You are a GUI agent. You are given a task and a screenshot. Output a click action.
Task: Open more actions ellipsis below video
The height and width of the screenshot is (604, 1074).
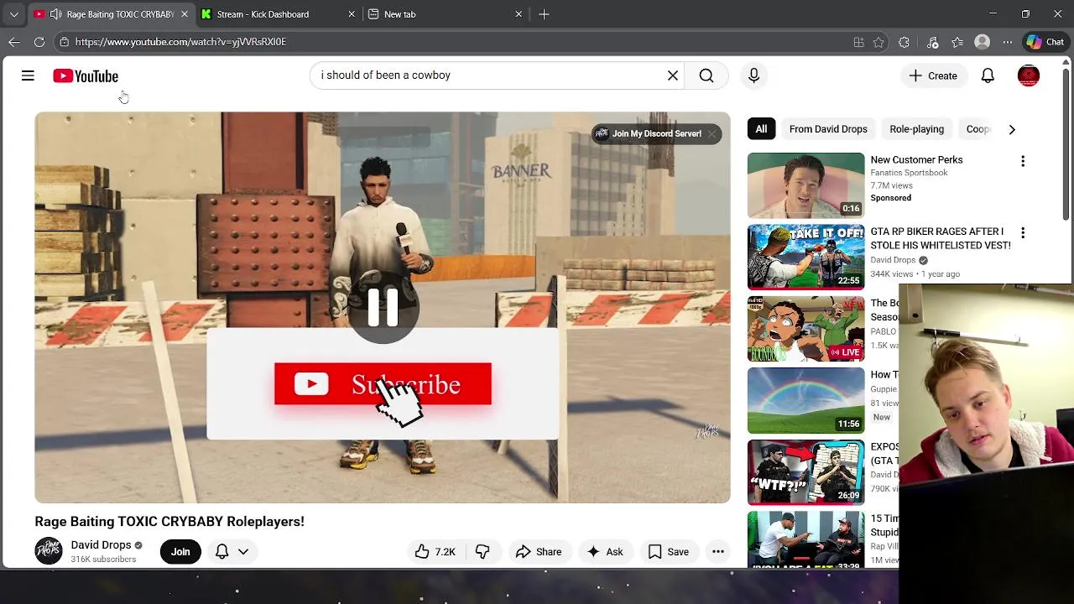718,551
